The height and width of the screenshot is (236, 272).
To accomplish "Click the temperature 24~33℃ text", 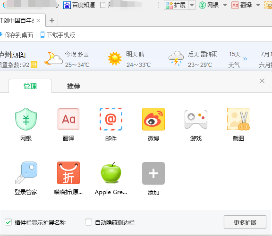I will [138, 65].
